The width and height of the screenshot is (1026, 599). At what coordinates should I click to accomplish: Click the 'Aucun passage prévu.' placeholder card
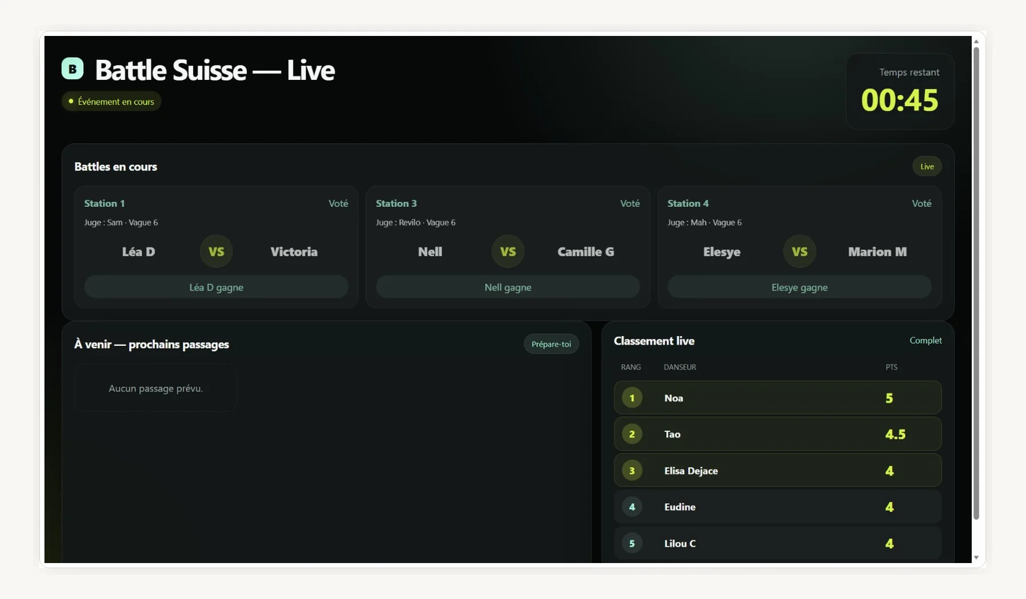click(156, 388)
